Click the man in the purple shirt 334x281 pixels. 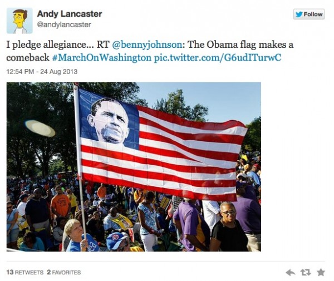[190, 225]
